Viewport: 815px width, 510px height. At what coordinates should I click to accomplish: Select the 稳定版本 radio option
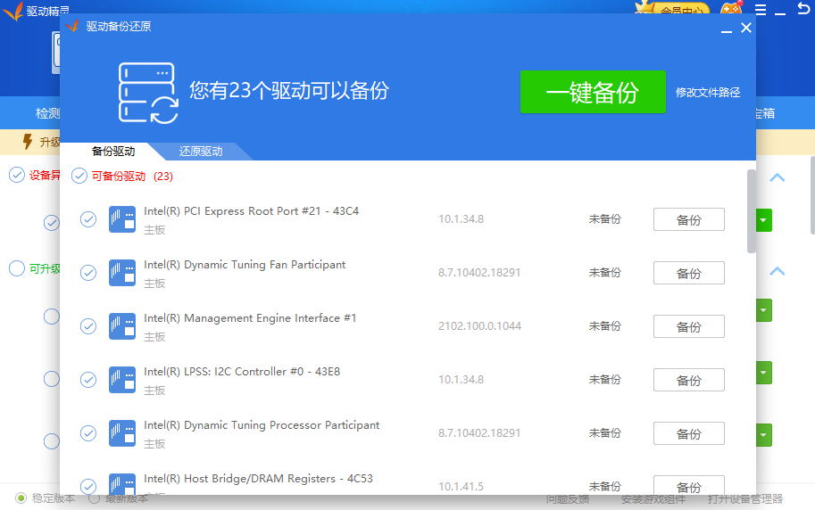[21, 498]
